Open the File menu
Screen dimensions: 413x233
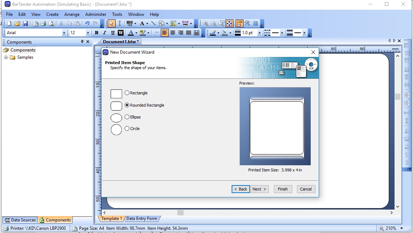[9, 14]
